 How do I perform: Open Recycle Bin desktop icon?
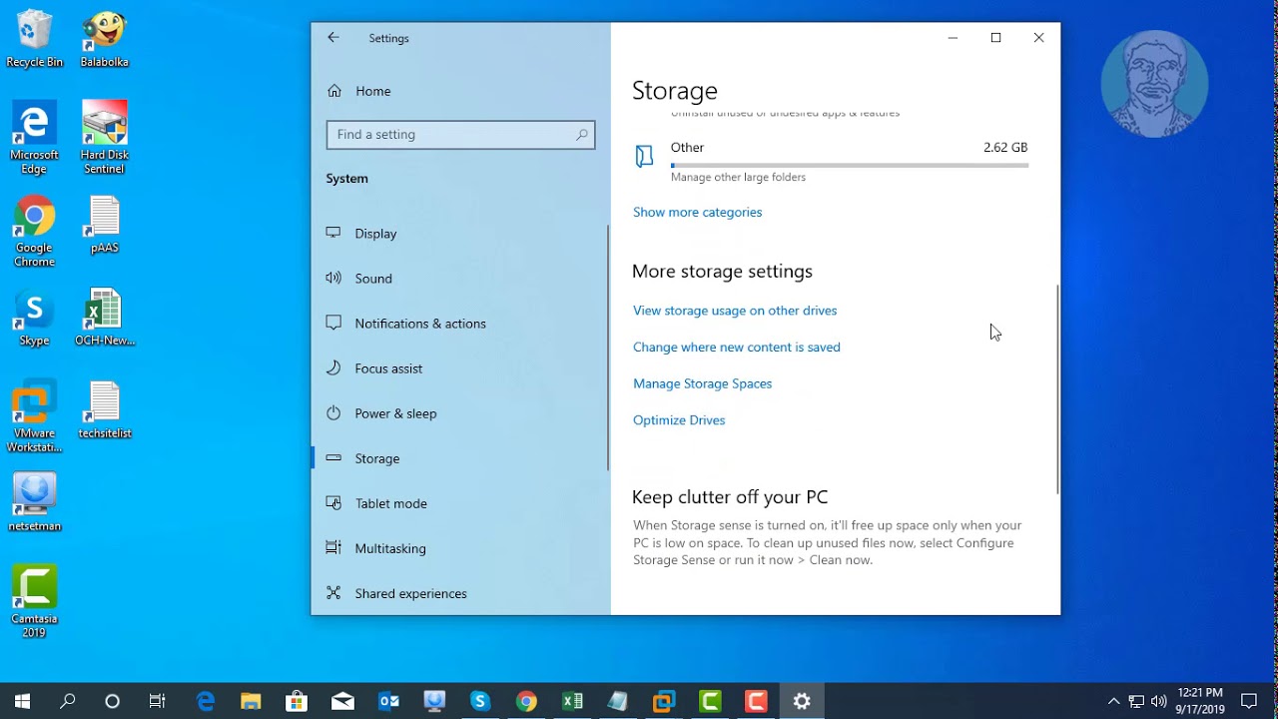pos(34,40)
